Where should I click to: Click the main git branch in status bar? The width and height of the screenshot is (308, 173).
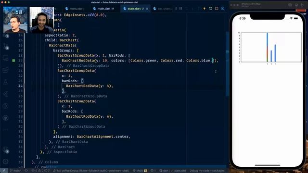(15, 171)
